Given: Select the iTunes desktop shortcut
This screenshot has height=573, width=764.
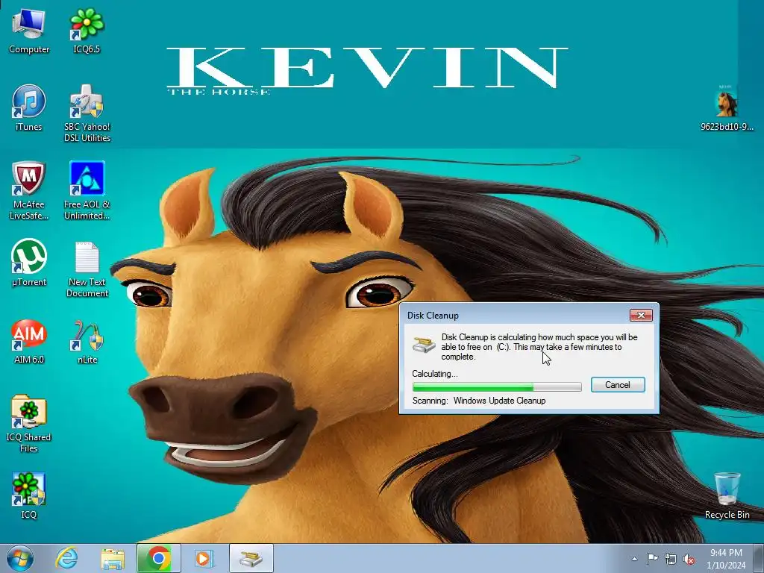Looking at the screenshot, I should 29,108.
